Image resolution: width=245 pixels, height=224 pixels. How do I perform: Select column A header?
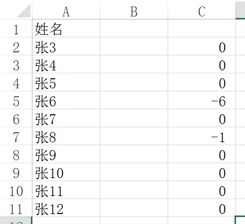pos(66,11)
